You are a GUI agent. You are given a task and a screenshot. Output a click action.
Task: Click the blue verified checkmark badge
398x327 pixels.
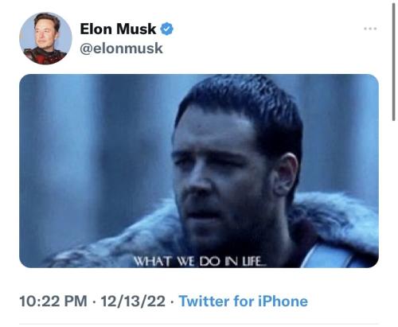tap(166, 29)
